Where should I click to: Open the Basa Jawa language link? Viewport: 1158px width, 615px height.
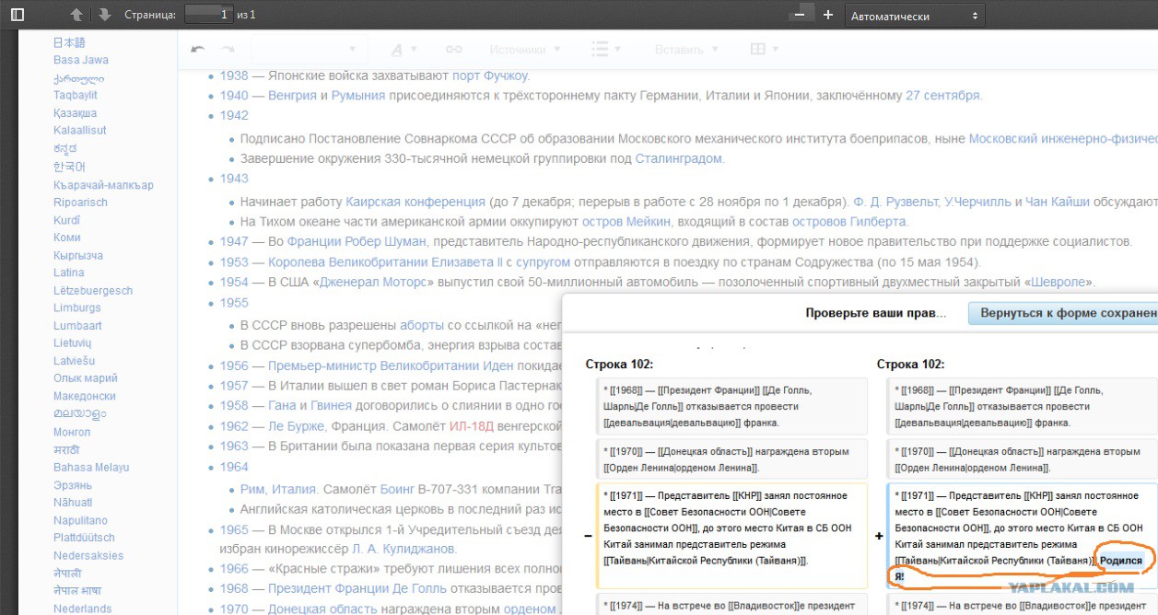81,60
